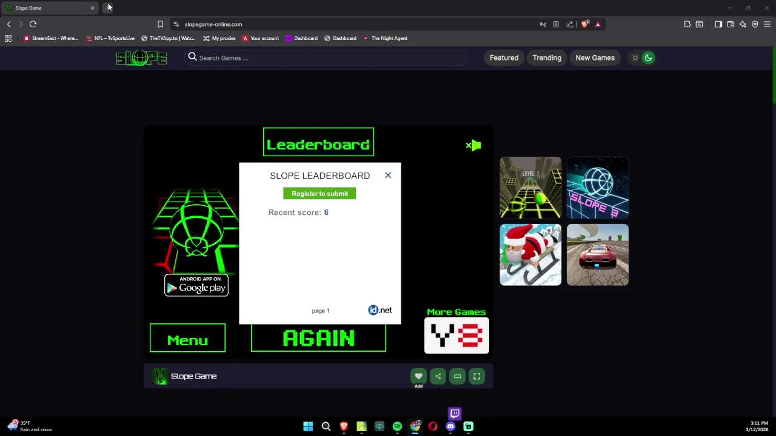776x436 pixels.
Task: Open the My proxies bookmark
Action: pyautogui.click(x=219, y=38)
